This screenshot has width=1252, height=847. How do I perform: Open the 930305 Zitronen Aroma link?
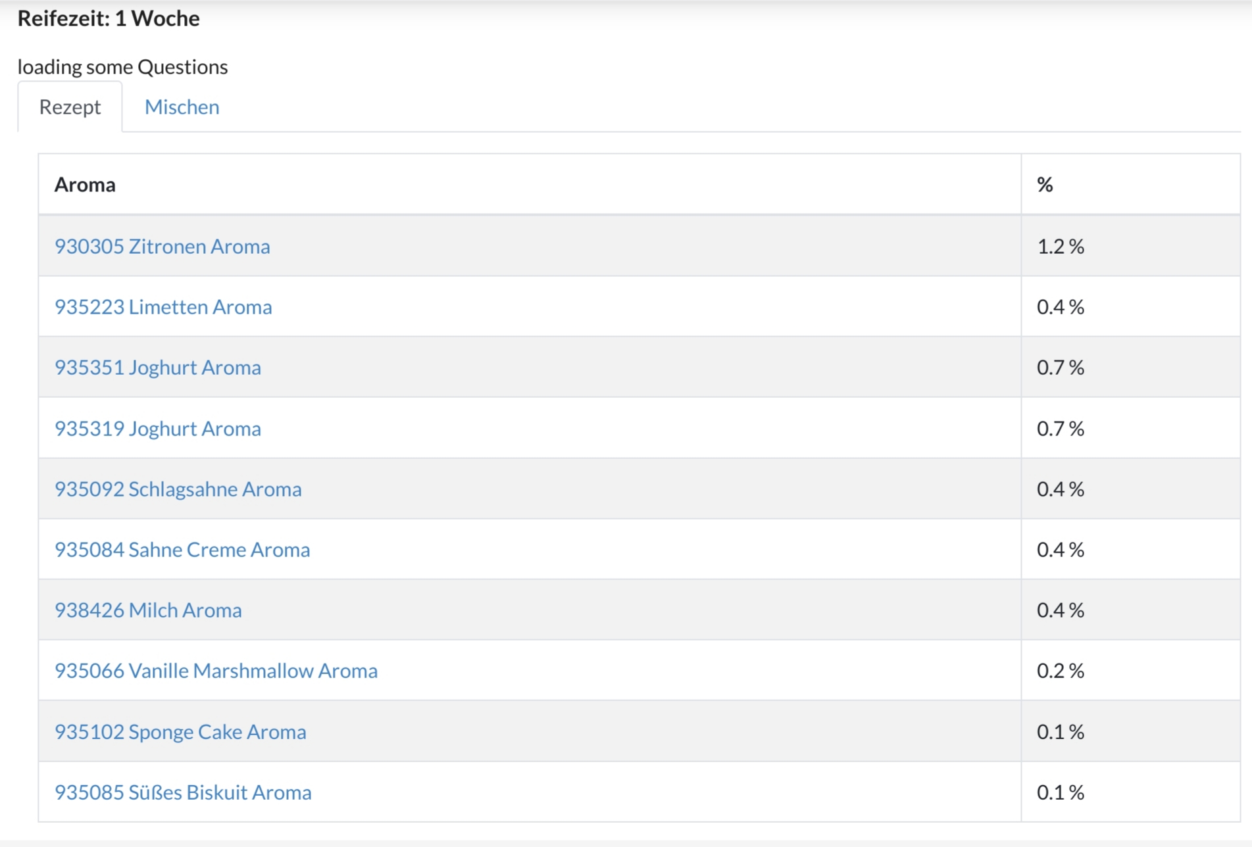162,246
